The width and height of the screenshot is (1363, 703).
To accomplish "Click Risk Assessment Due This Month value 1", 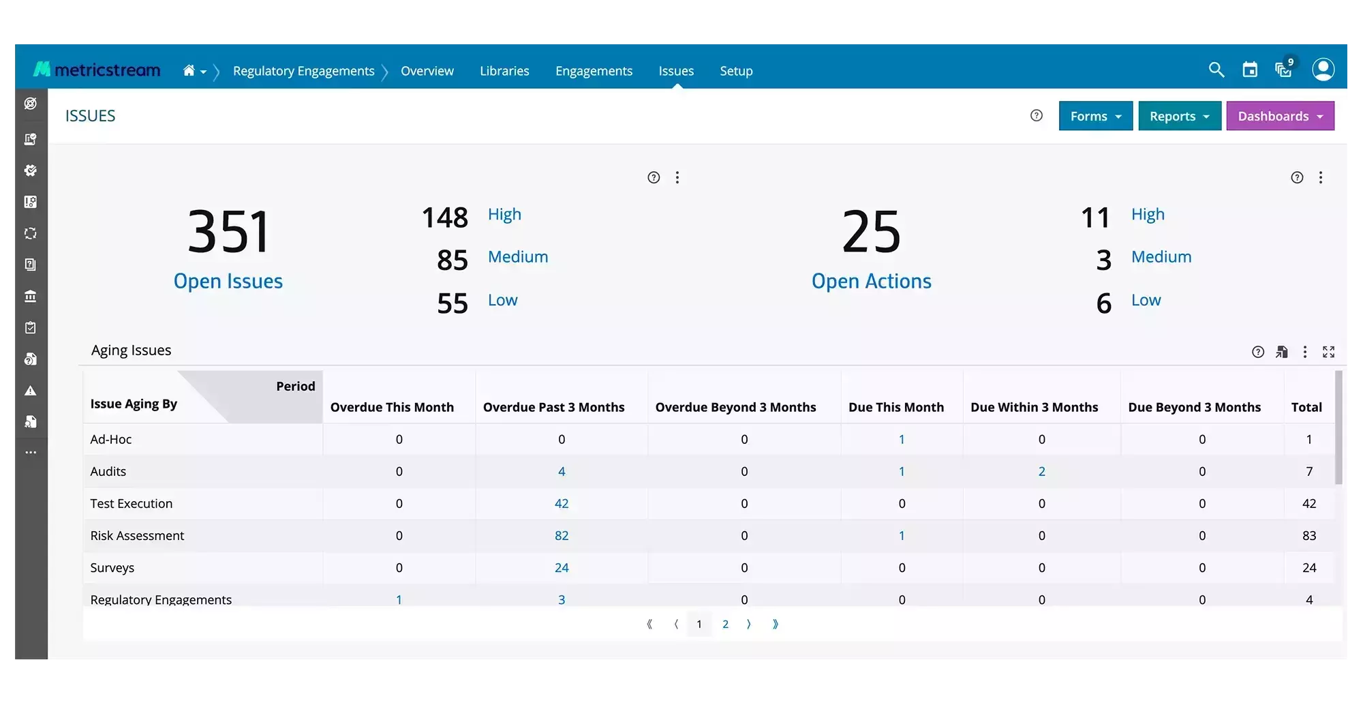I will point(902,536).
